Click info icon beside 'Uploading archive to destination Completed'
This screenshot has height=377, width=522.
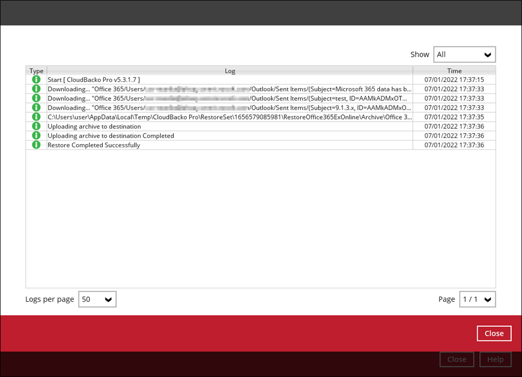coord(36,136)
